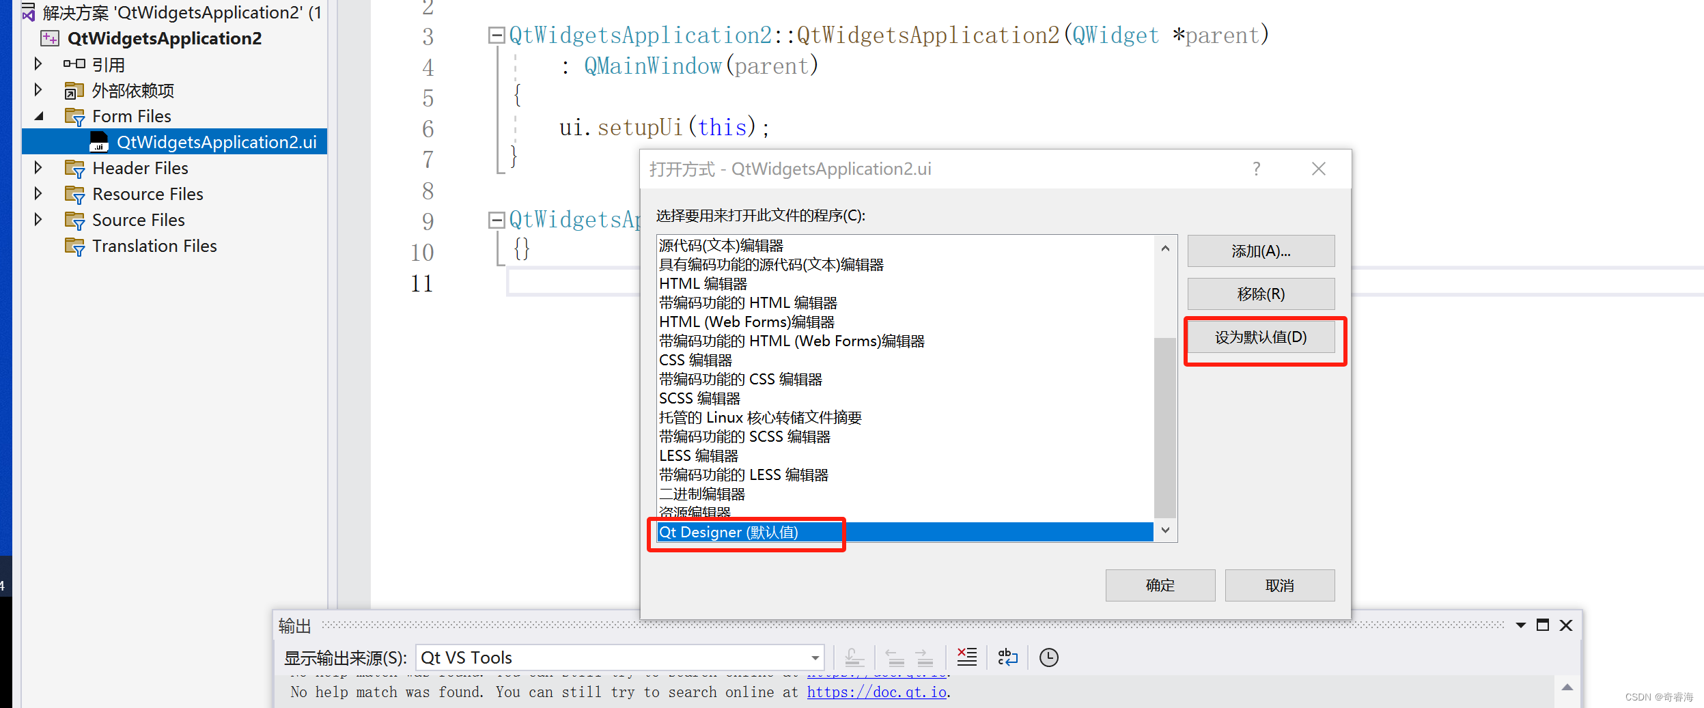Select the QtWidgetsApplication2 project node

[165, 38]
